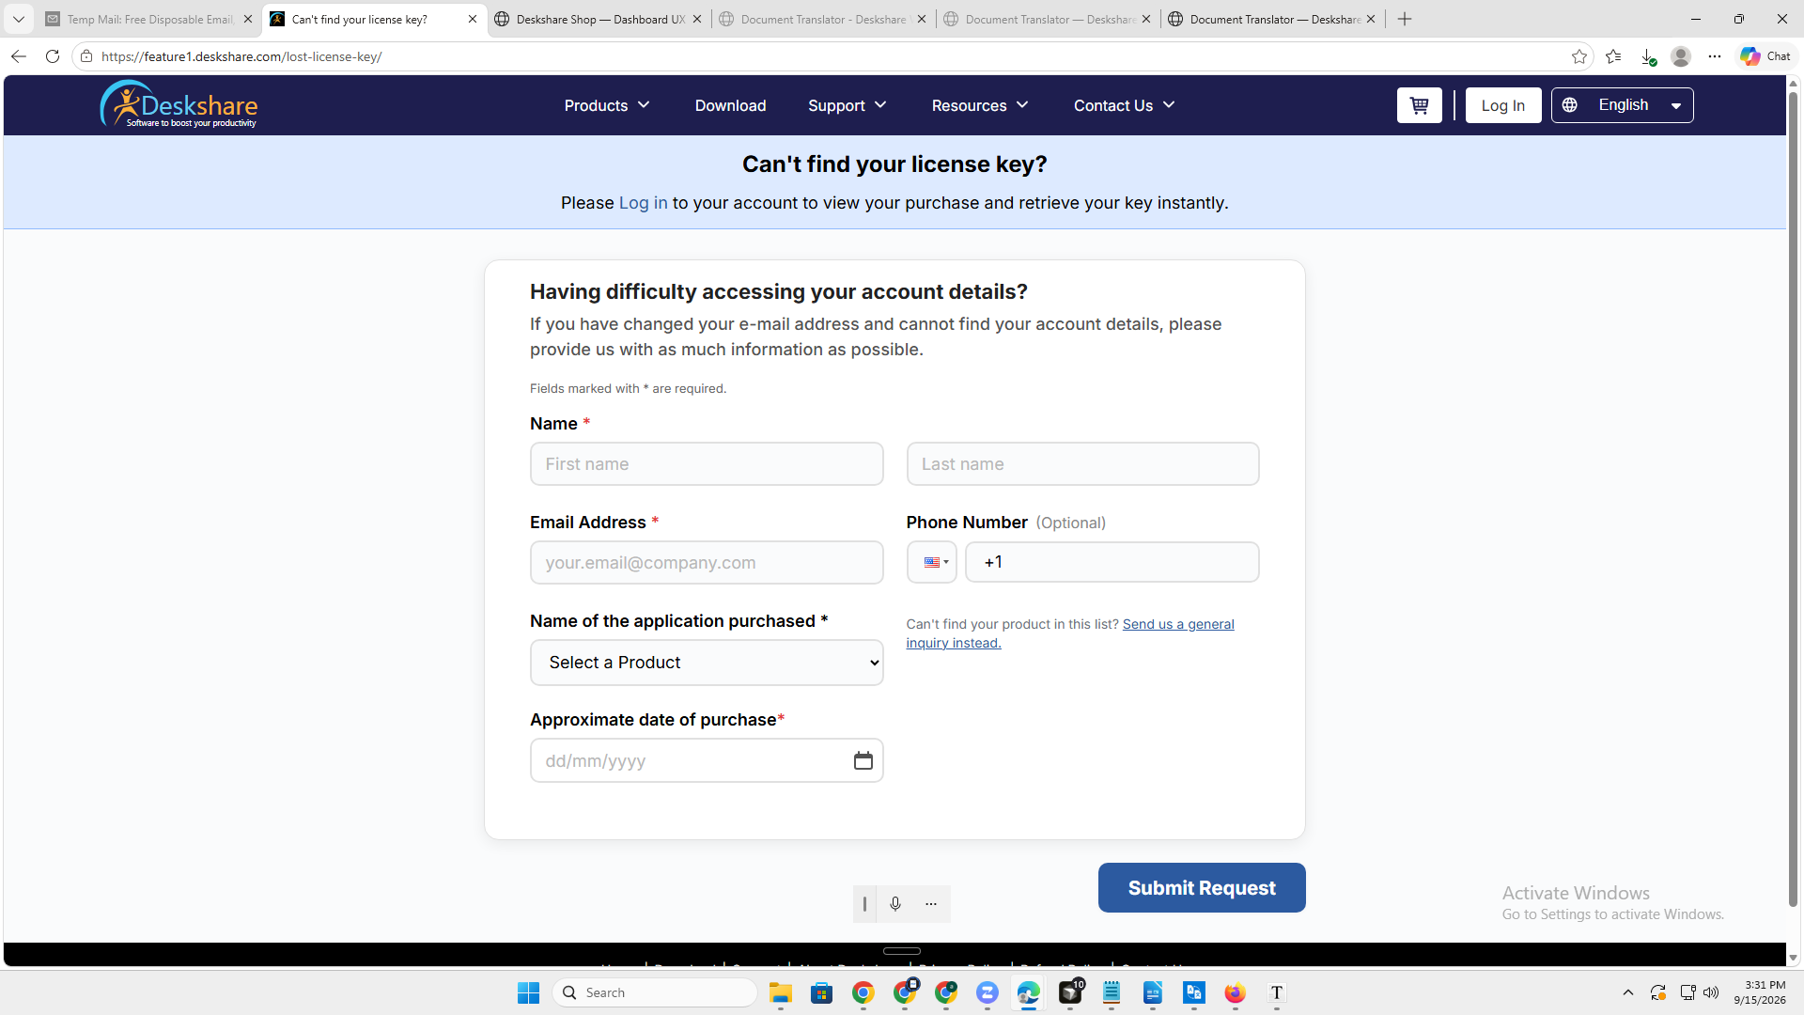Focus the Last name field
Screen dimensions: 1804x1015
(x=1082, y=464)
